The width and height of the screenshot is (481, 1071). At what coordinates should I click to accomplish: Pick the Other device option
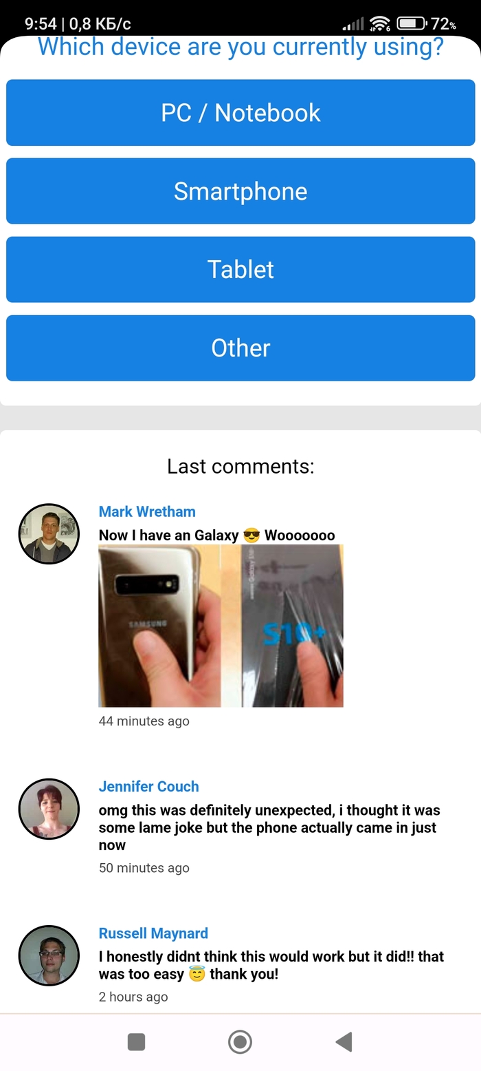240,348
